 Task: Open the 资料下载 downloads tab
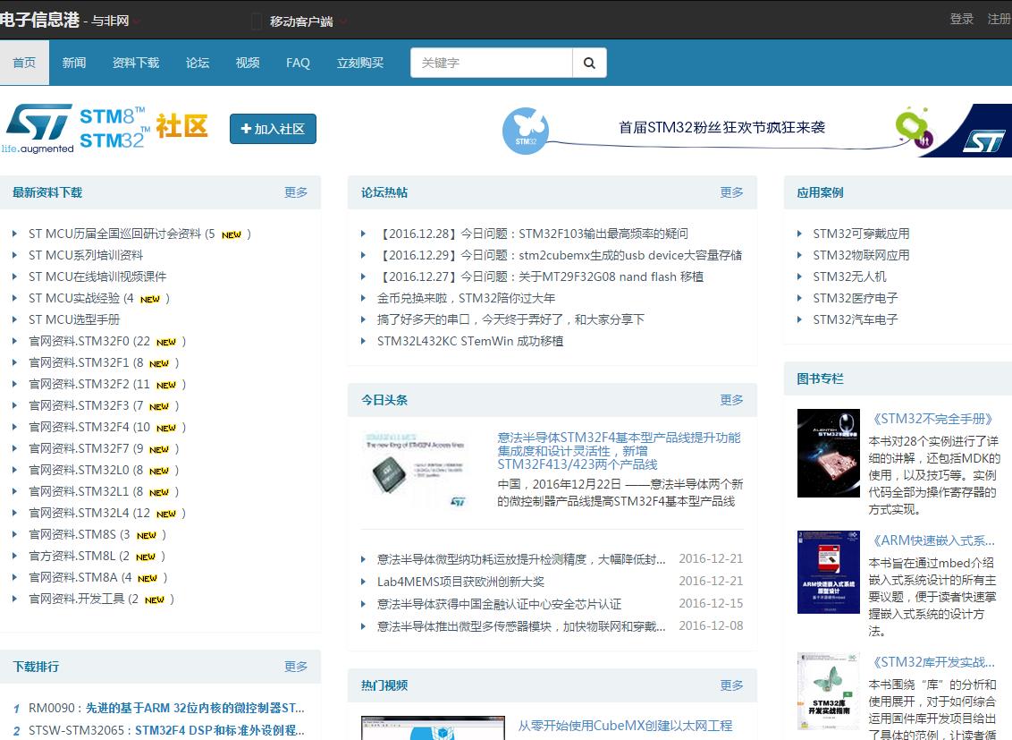pyautogui.click(x=136, y=63)
